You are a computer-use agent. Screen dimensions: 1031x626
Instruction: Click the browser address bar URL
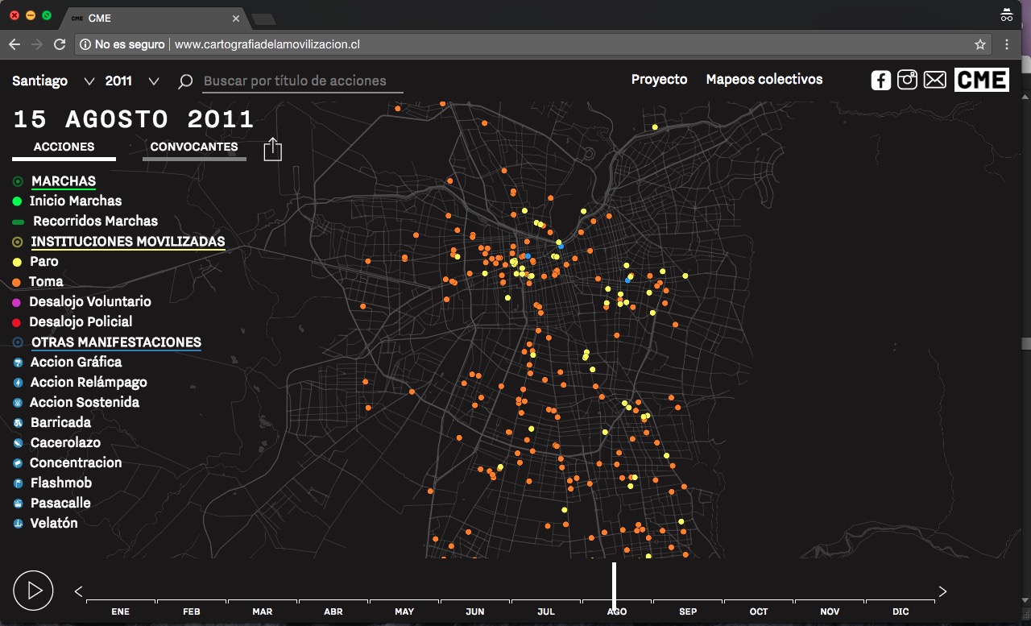267,44
